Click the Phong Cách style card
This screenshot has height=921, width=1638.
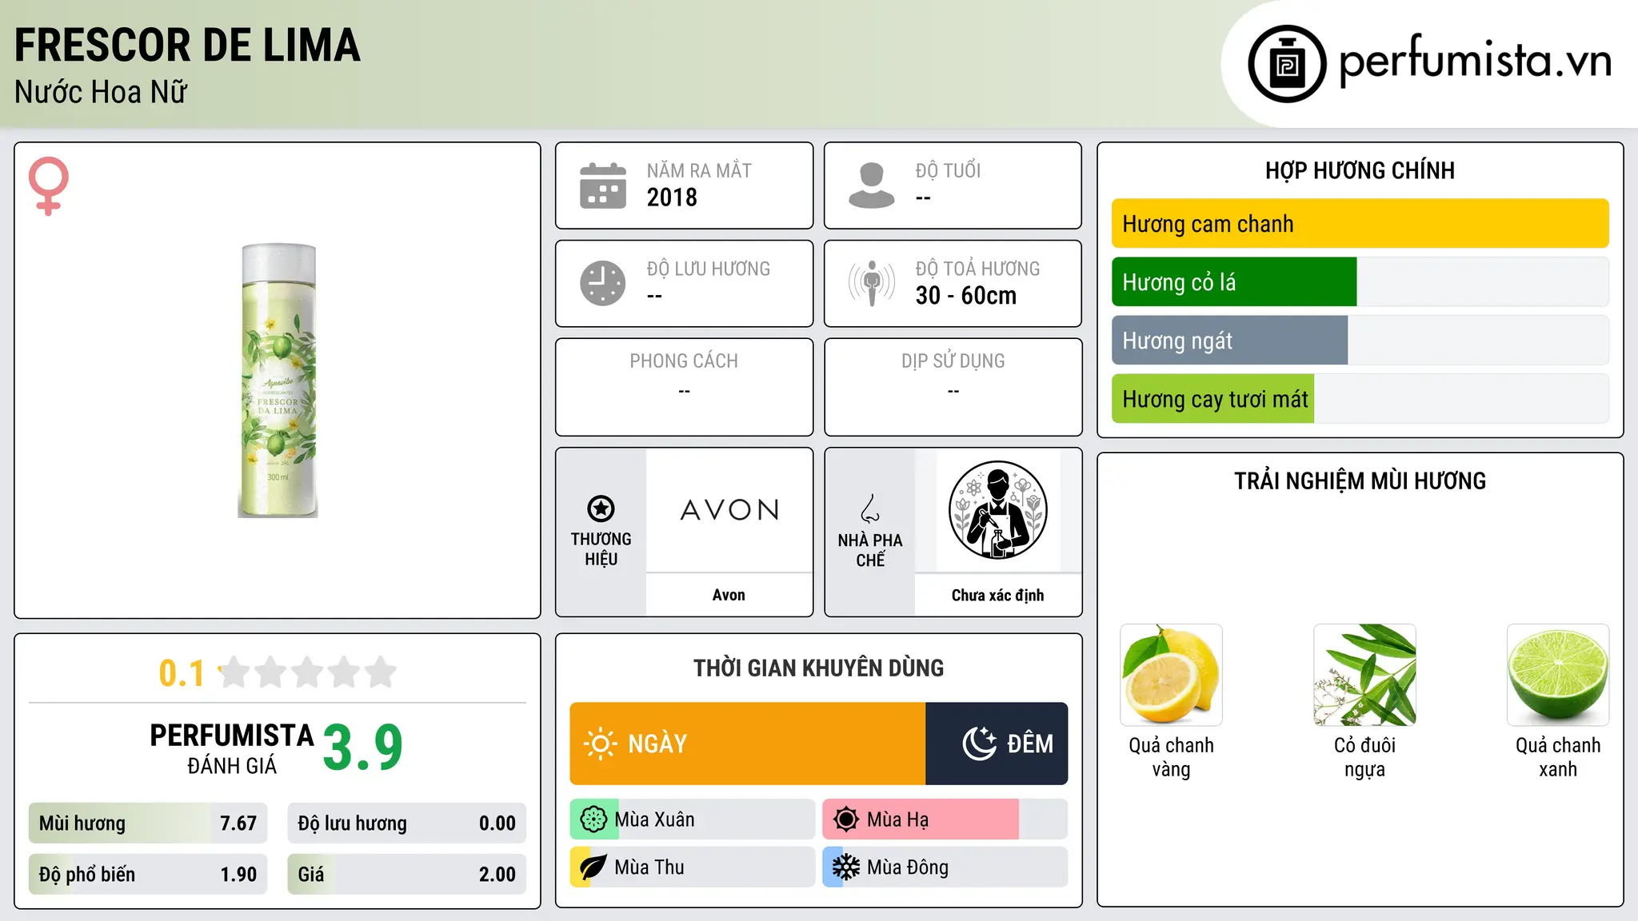pos(684,387)
